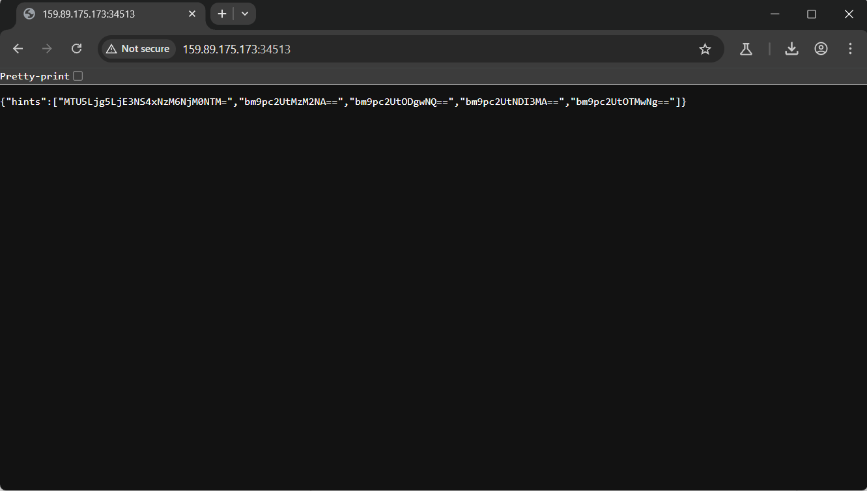Open the Chrome three-dot menu
Image resolution: width=867 pixels, height=491 pixels.
tap(850, 49)
